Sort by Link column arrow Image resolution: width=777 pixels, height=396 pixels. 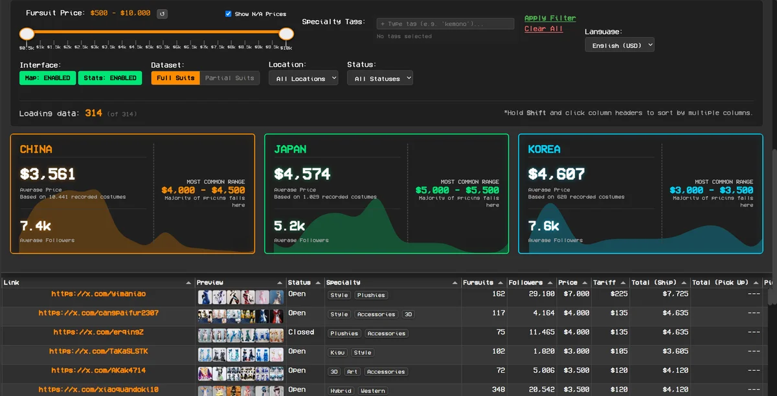click(188, 283)
